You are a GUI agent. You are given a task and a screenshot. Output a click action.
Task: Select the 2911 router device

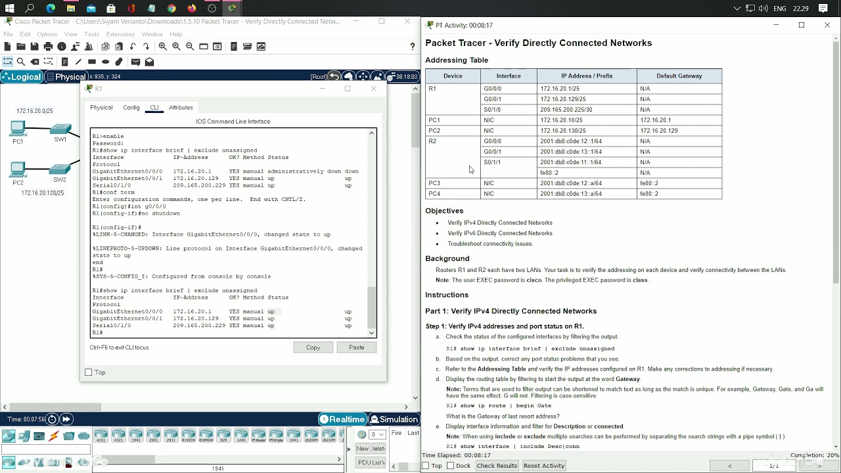click(171, 435)
